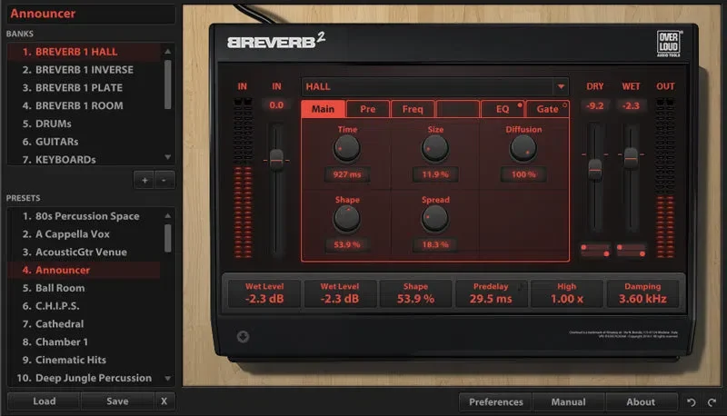Open Preferences
This screenshot has width=727, height=416.
pos(495,402)
